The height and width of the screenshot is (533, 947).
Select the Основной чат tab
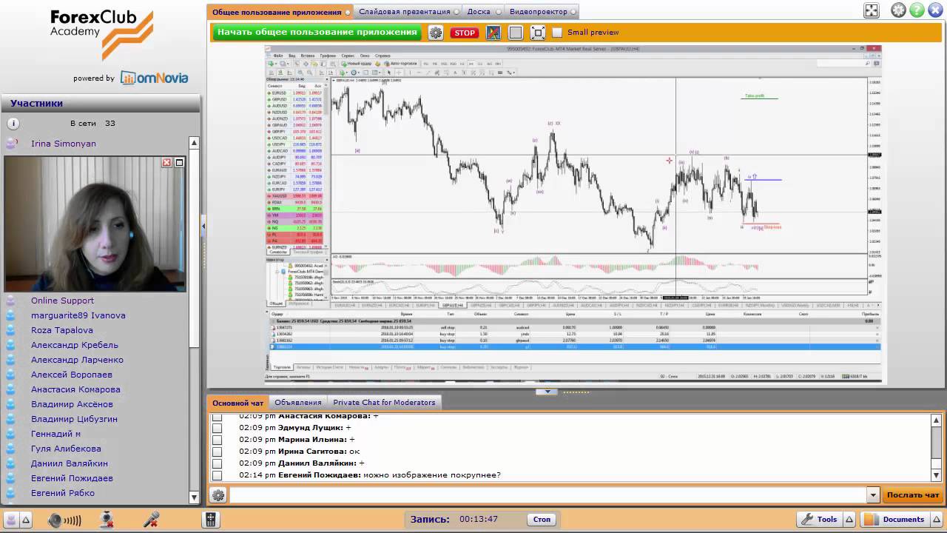coord(237,403)
